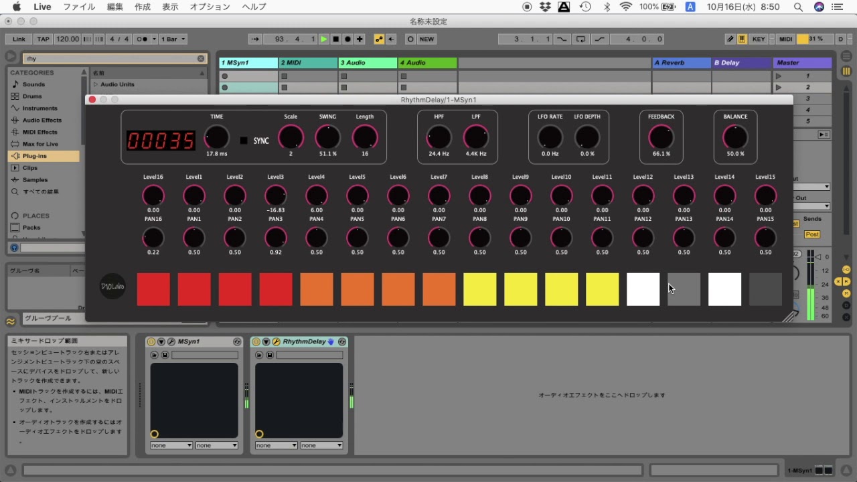Toggle the Loop switch in transport
This screenshot has width=857, height=482.
pyautogui.click(x=580, y=39)
